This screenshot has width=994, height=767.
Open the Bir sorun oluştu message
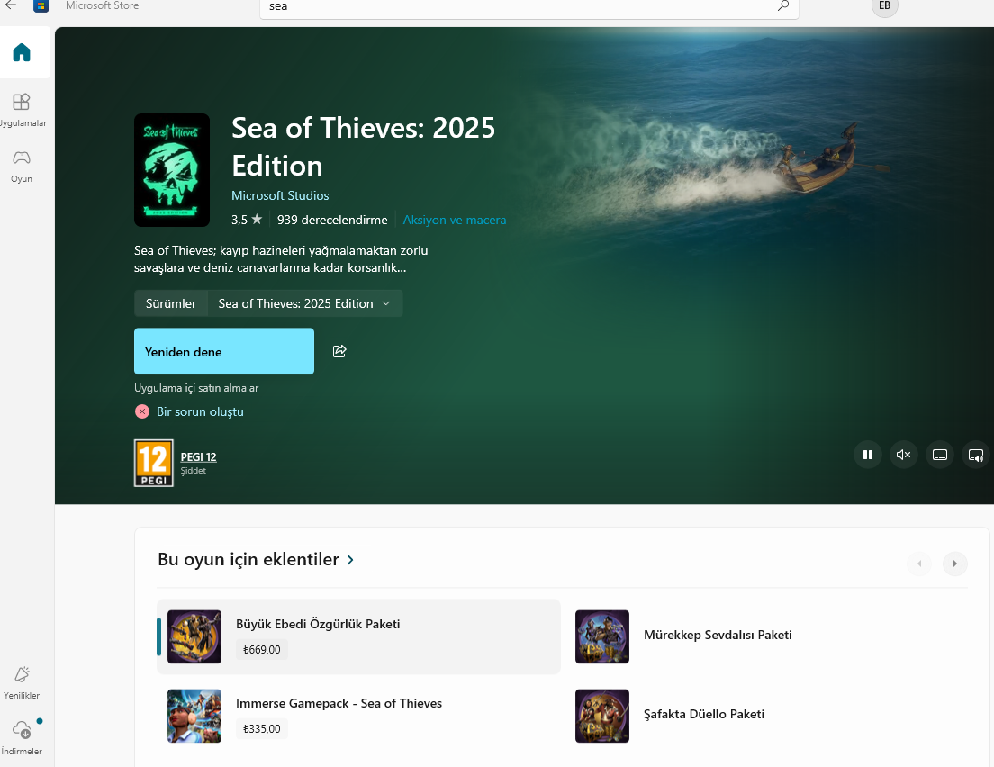point(200,412)
